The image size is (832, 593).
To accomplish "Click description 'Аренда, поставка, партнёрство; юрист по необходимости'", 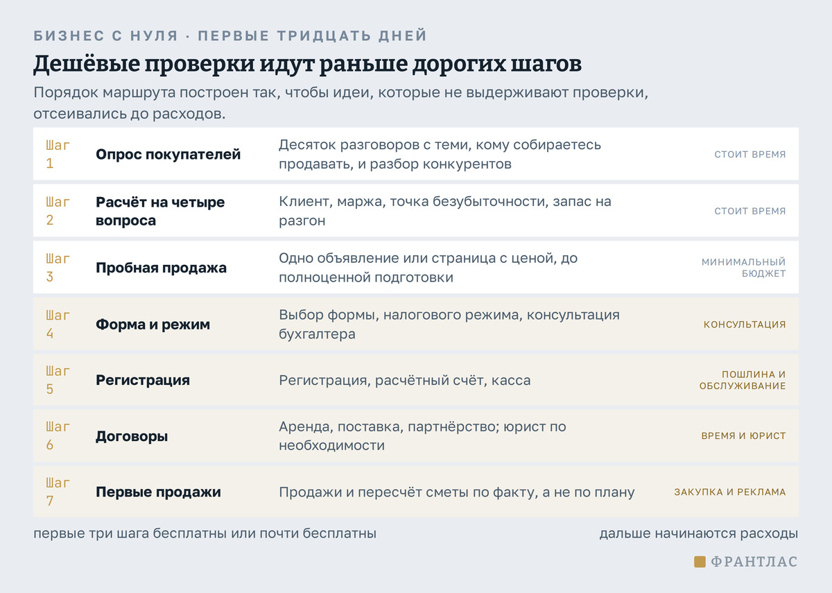I will coord(423,436).
